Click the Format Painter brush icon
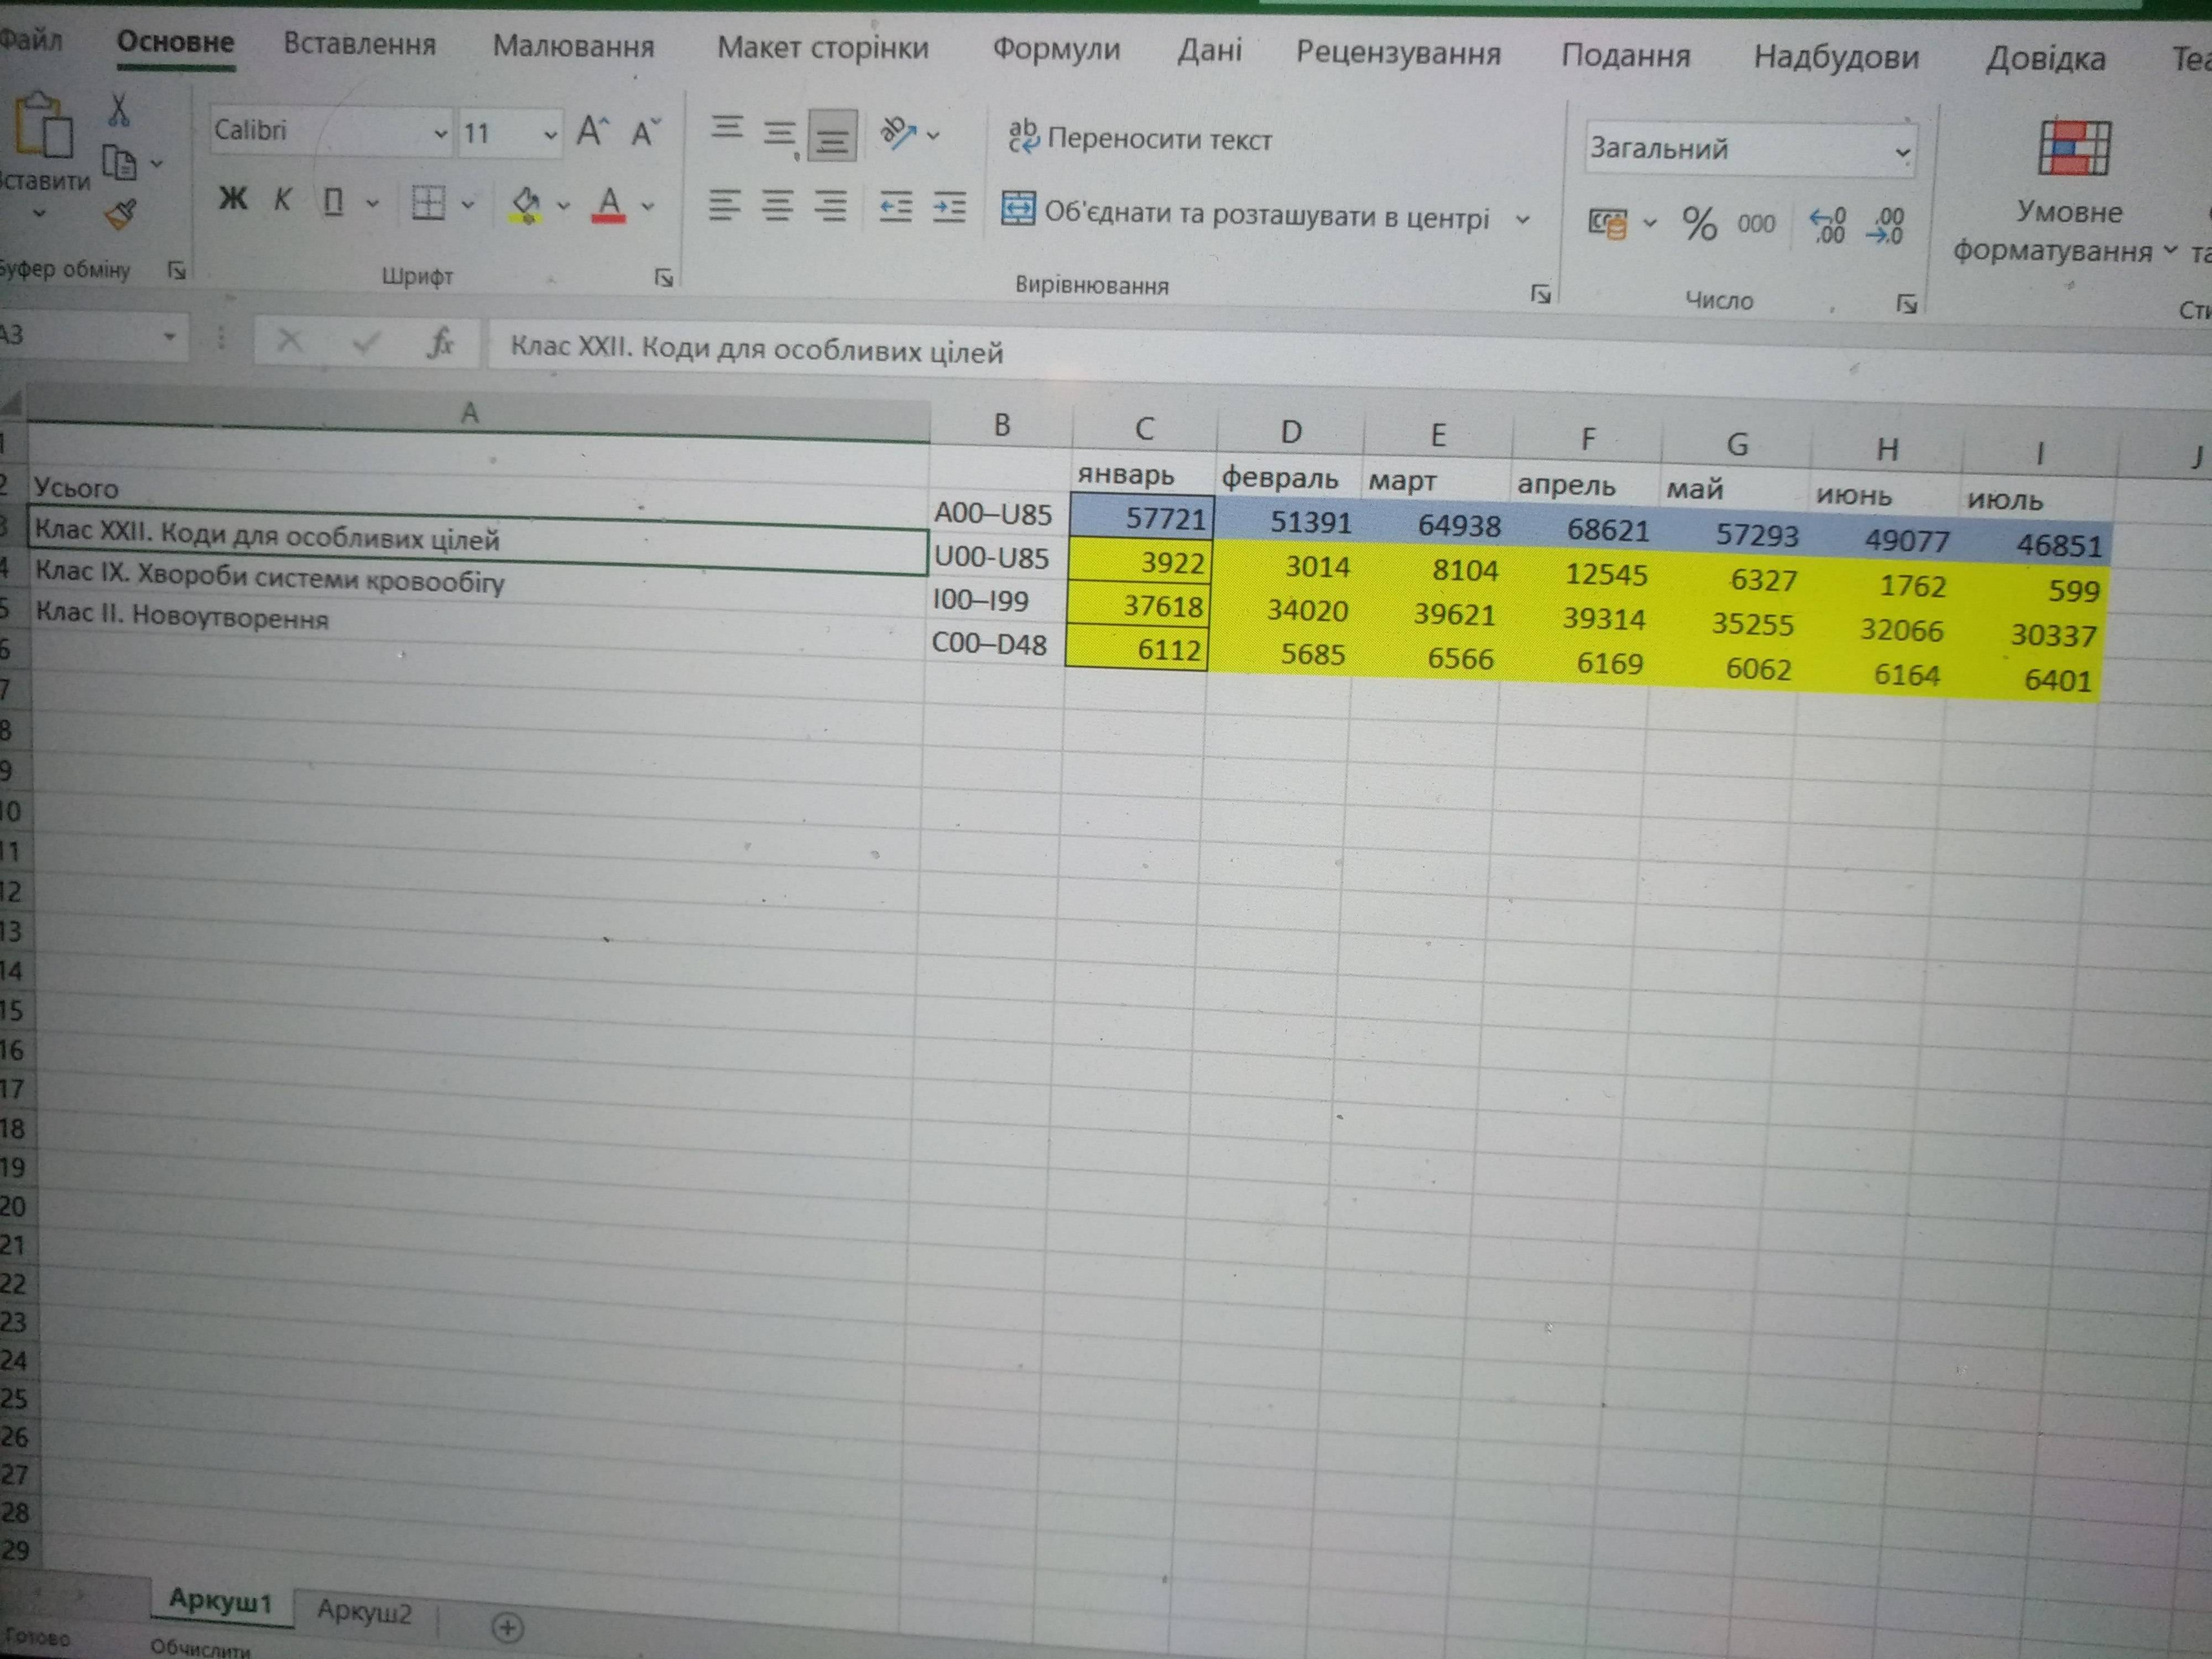 tap(121, 214)
